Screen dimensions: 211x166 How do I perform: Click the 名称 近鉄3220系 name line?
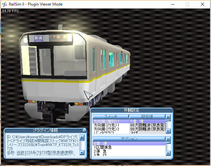point(40,153)
